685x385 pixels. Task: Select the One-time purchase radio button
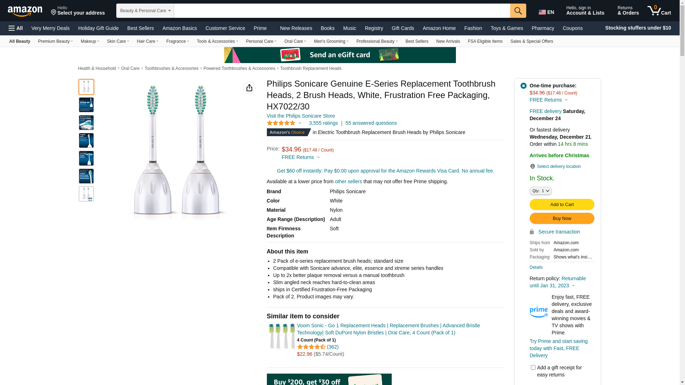[523, 86]
